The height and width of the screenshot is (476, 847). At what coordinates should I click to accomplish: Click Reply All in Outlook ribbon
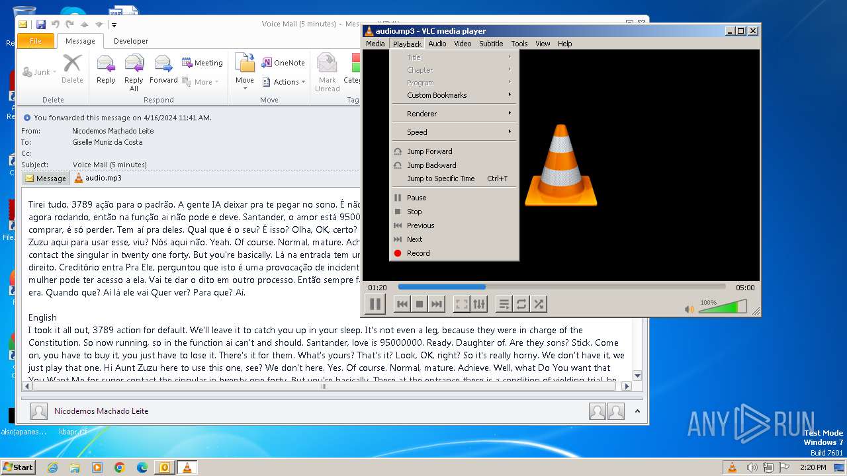pos(134,73)
